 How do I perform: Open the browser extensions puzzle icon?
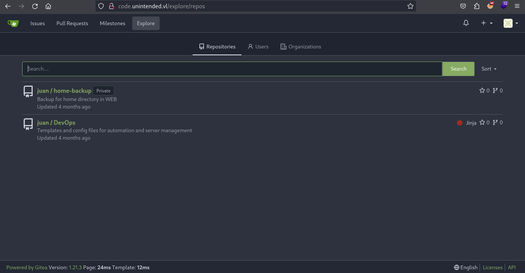click(x=477, y=6)
